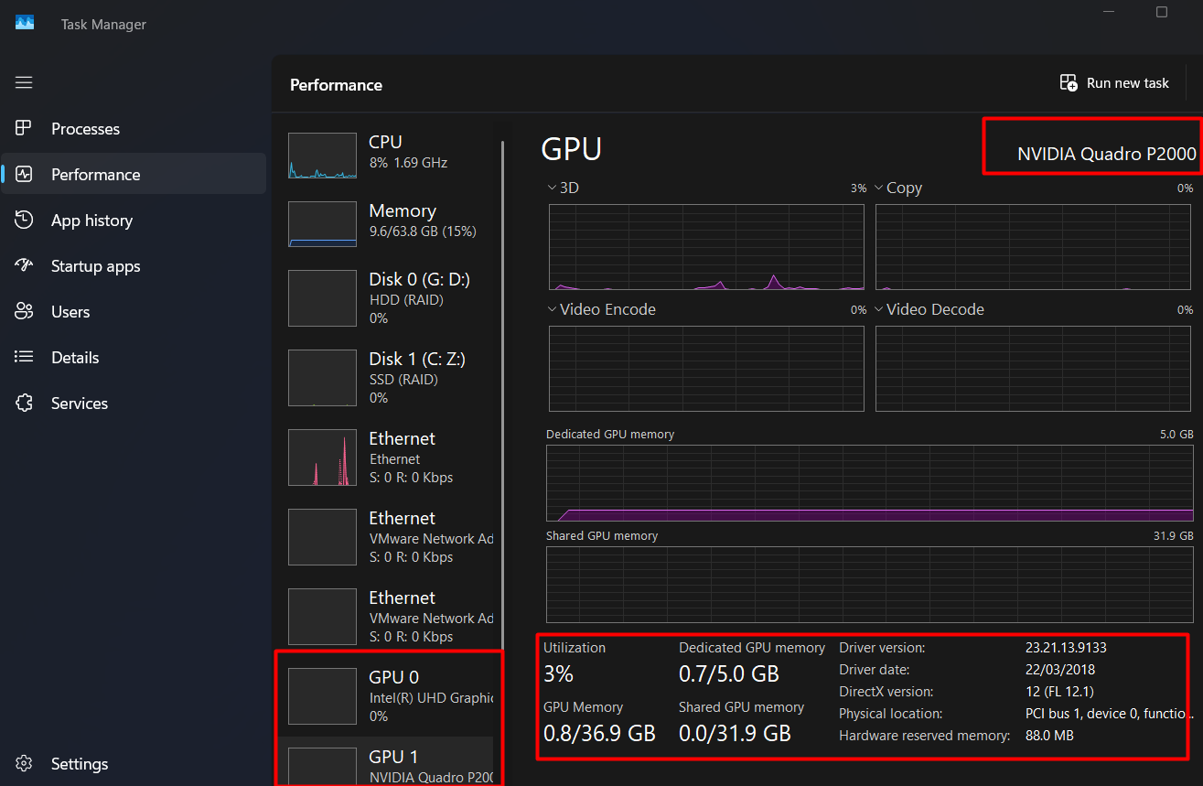Click the Utilization value 3%
1203x786 pixels.
558,674
